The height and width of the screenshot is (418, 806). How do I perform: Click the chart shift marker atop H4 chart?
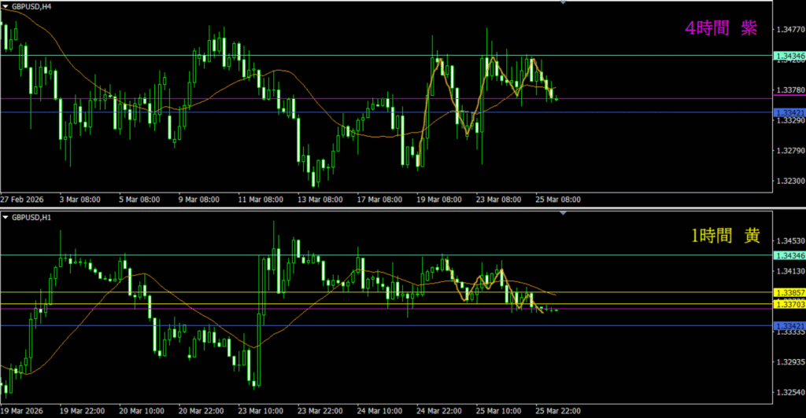pyautogui.click(x=563, y=3)
